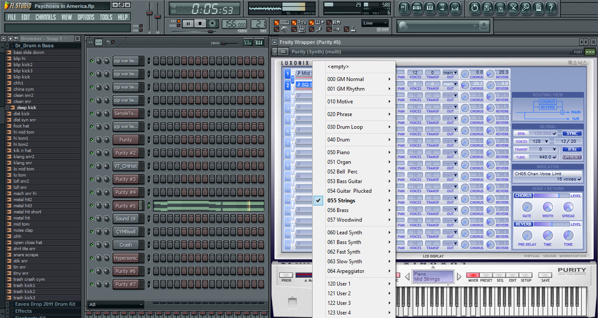Image resolution: width=598 pixels, height=318 pixels.
Task: Toggle mute LED for Hypersonic channel
Action: (91, 258)
